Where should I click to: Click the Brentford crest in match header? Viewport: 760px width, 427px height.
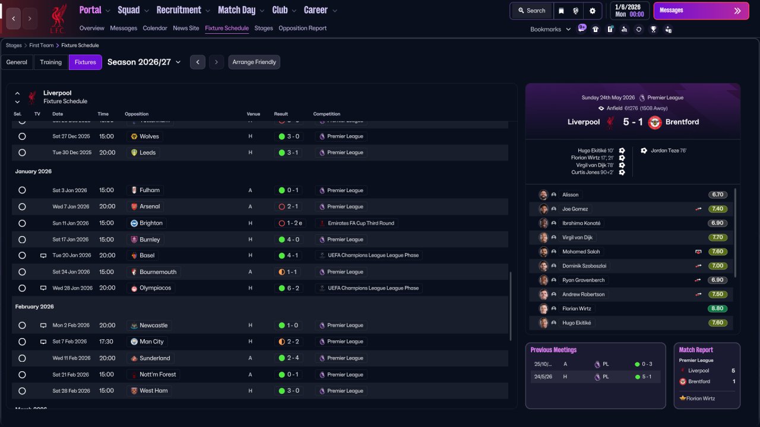(x=655, y=122)
